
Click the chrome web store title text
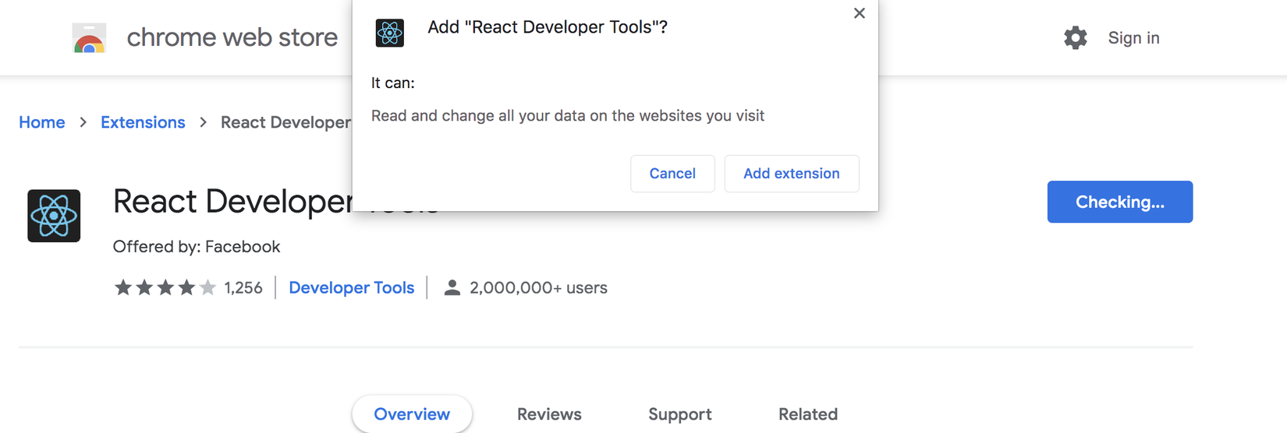click(232, 37)
